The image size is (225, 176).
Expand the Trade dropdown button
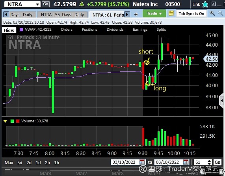[x=154, y=13]
